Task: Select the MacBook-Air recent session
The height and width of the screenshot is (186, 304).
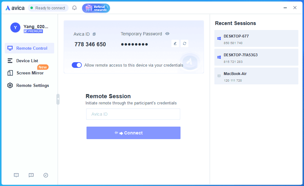Action: point(256,76)
